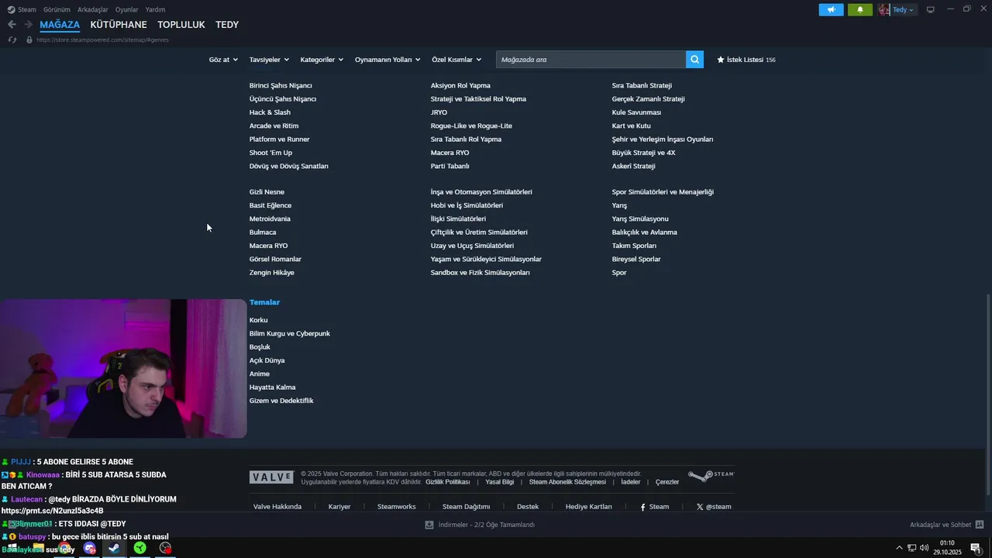Open the Steam Facebook link

pos(654,507)
